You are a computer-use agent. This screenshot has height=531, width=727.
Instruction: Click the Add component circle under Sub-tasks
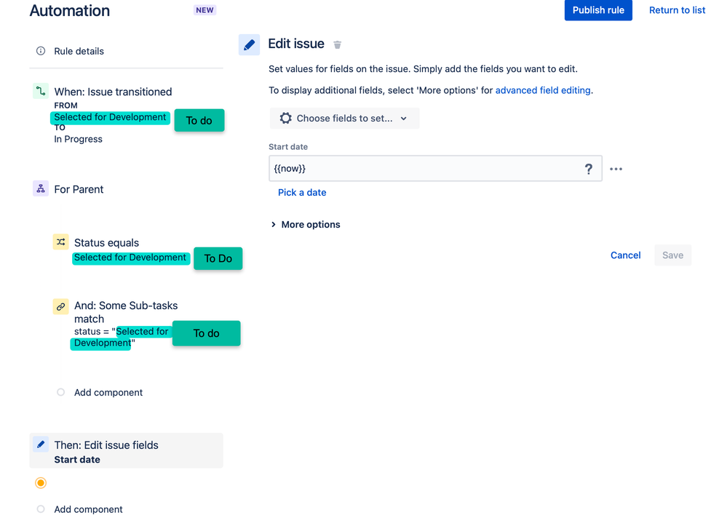point(60,392)
